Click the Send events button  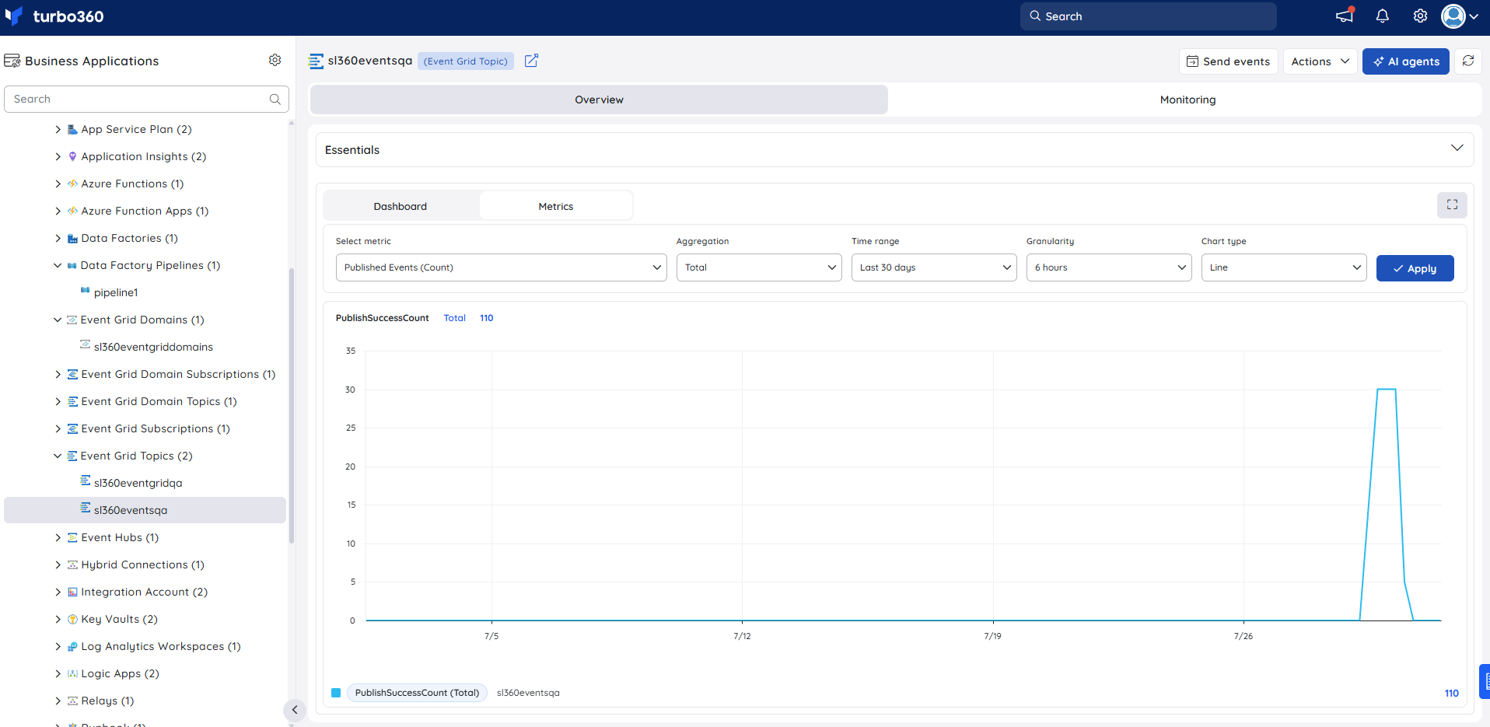(x=1229, y=61)
